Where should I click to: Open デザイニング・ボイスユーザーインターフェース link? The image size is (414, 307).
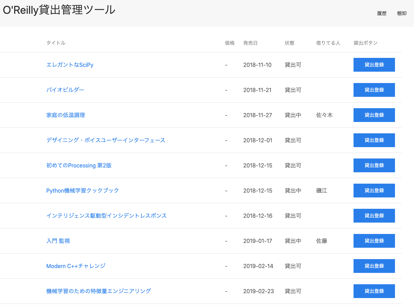(106, 140)
